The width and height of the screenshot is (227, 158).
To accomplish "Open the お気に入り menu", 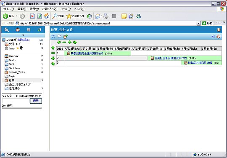I will coord(50,9).
